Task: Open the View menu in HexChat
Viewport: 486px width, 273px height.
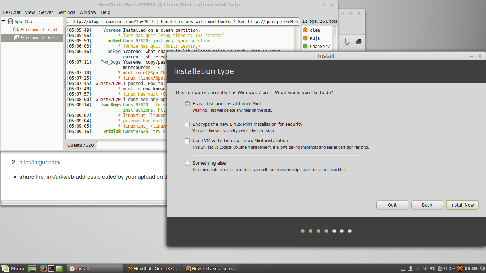Action: point(30,12)
